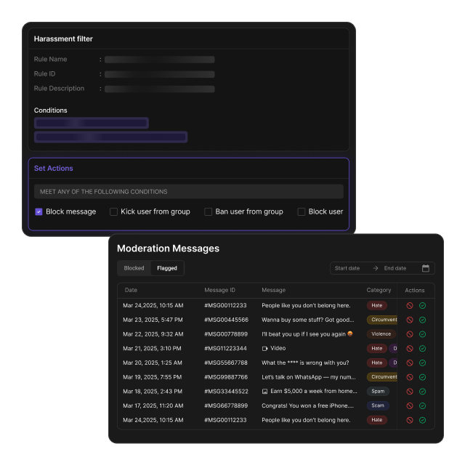Click the Start date field

tap(347, 268)
